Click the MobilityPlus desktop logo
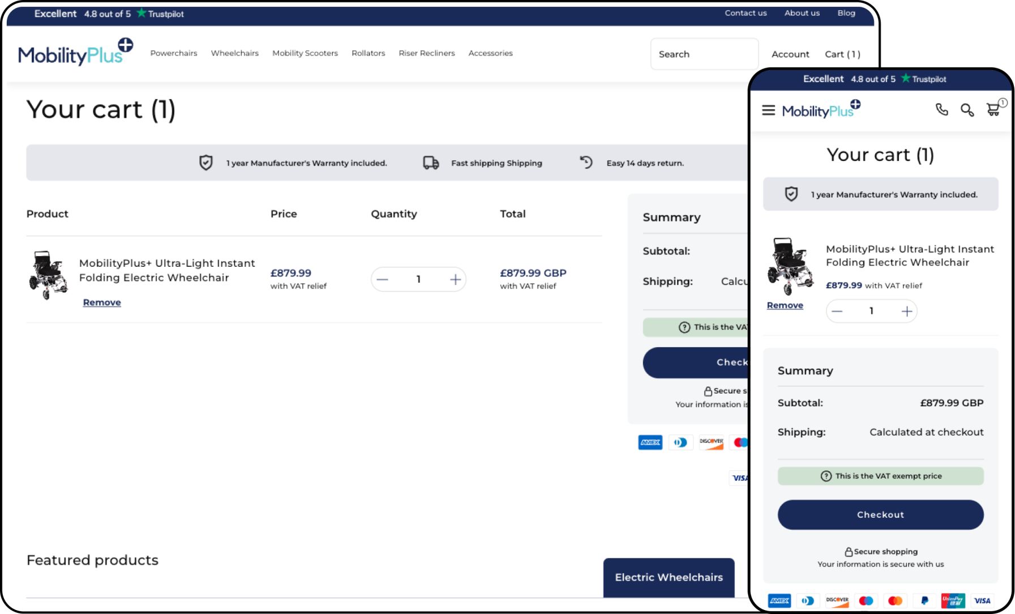Screen dimensions: 1015x614 tap(75, 53)
